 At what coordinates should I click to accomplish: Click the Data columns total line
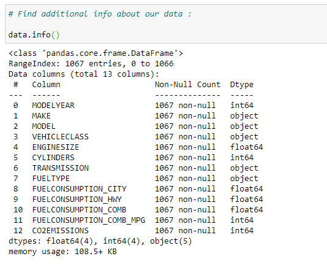tap(84, 74)
